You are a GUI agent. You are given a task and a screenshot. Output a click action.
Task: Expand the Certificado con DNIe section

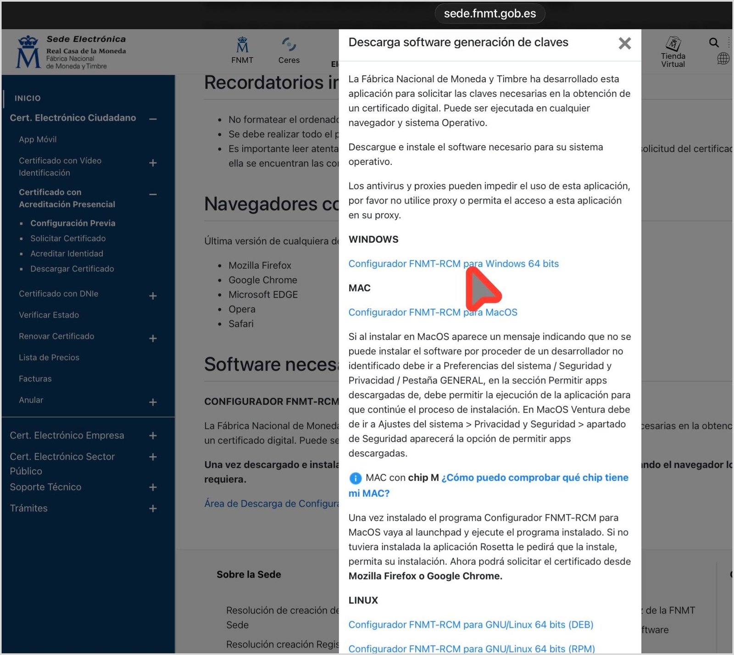153,296
